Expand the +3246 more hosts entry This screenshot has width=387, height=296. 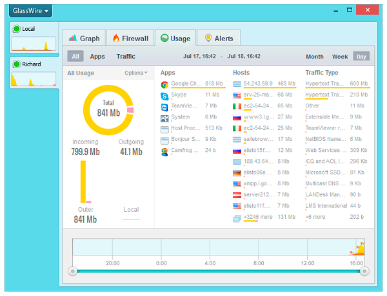[257, 217]
